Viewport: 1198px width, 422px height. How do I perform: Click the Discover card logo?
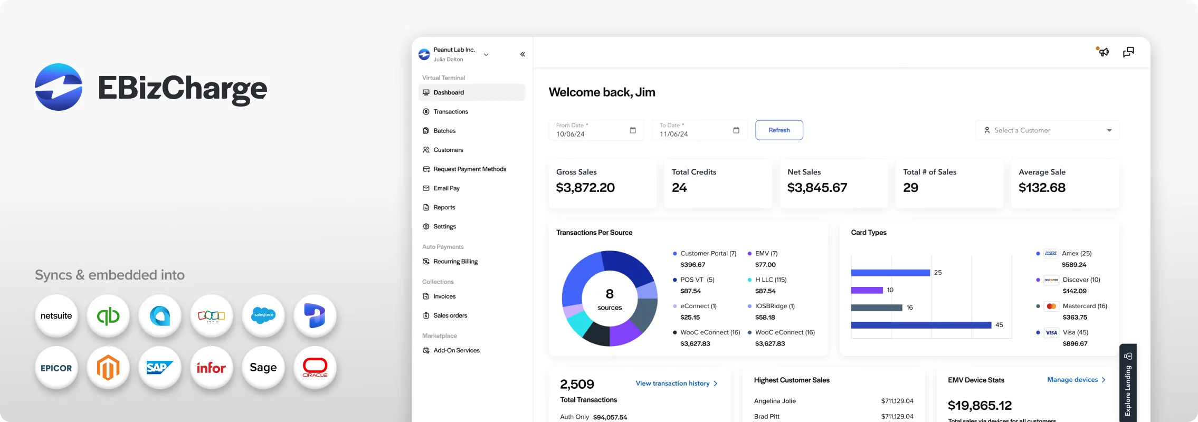point(1051,280)
